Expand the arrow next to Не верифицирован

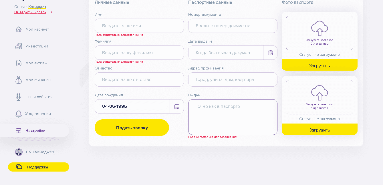pyautogui.click(x=51, y=12)
